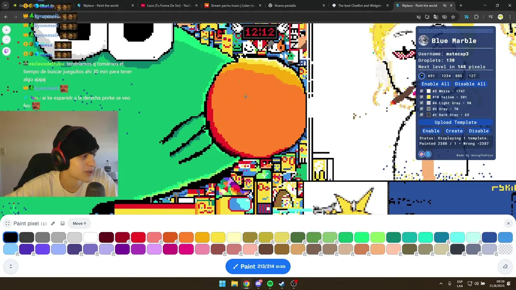Viewport: 516px width, 290px height.
Task: Open the globe website icon in Blue Marble footer
Action: pos(428,154)
